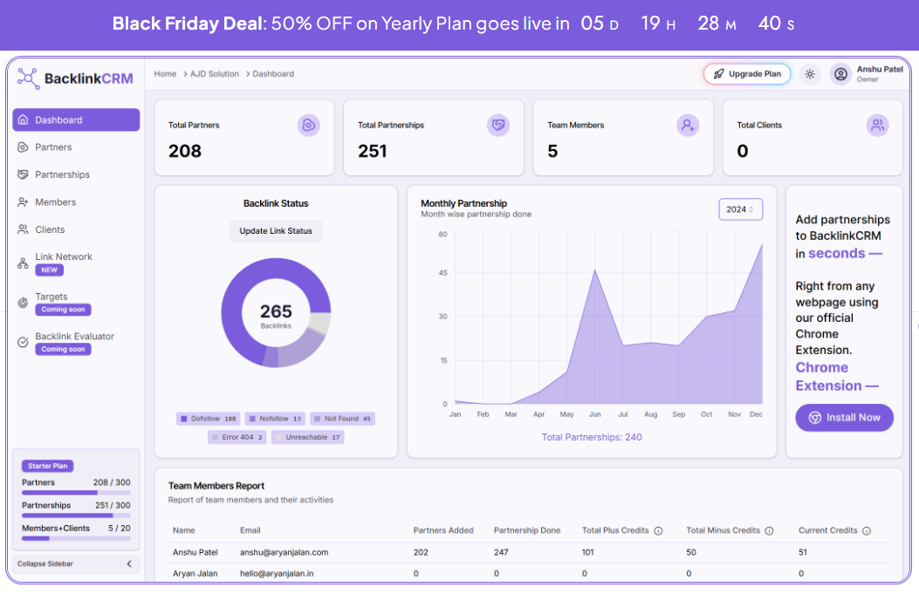Toggle the Dofollow legend item
Screen dimensions: 919x594
pos(209,419)
